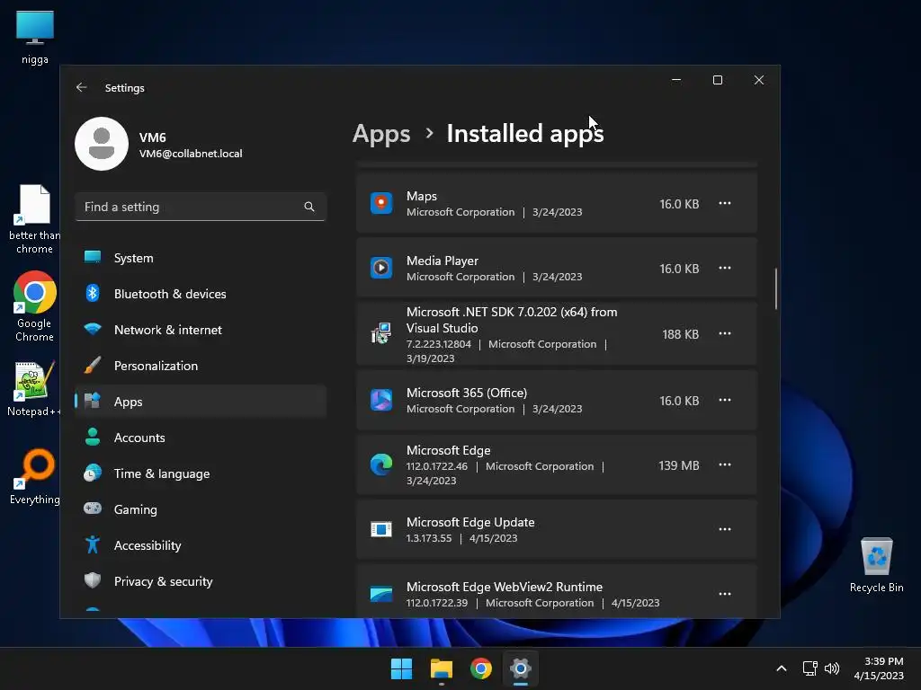Click the 188 KB size of .NET SDK

click(680, 334)
